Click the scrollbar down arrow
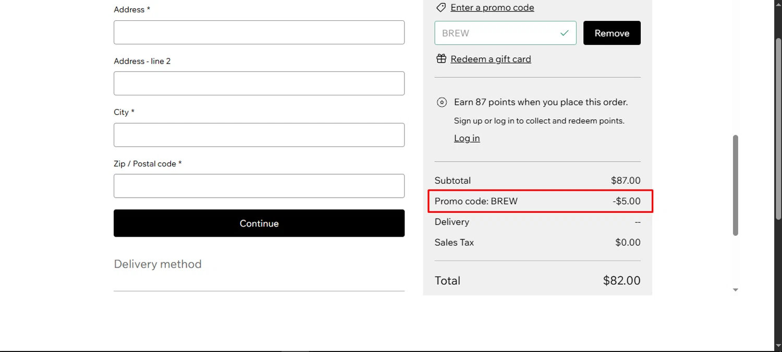The height and width of the screenshot is (352, 782). pyautogui.click(x=736, y=290)
